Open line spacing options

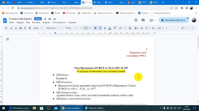pos(142,28)
